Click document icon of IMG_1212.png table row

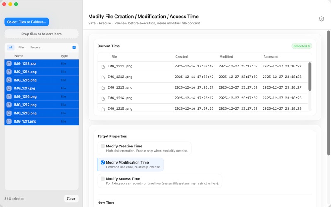pyautogui.click(x=103, y=77)
